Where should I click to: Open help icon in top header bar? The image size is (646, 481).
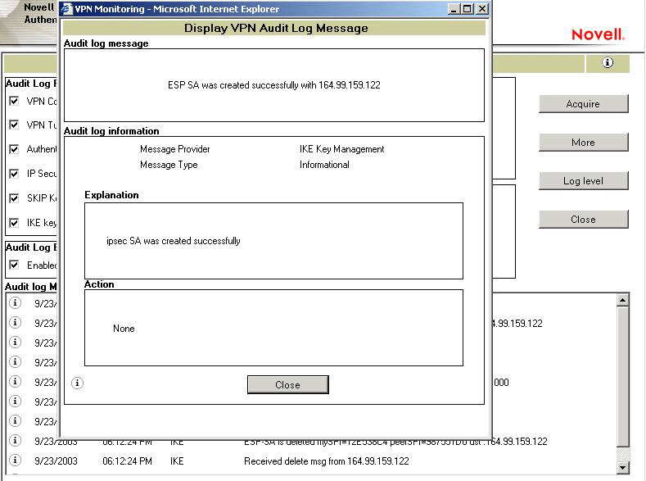pyautogui.click(x=608, y=62)
